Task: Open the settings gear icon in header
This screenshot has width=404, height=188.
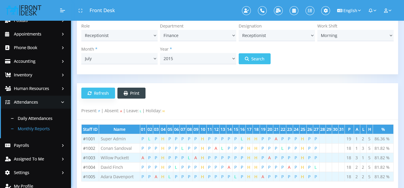Action: coord(326,11)
